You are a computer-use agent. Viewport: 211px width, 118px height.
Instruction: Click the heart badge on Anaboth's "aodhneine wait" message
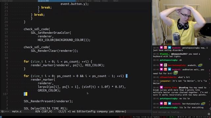click(161, 69)
